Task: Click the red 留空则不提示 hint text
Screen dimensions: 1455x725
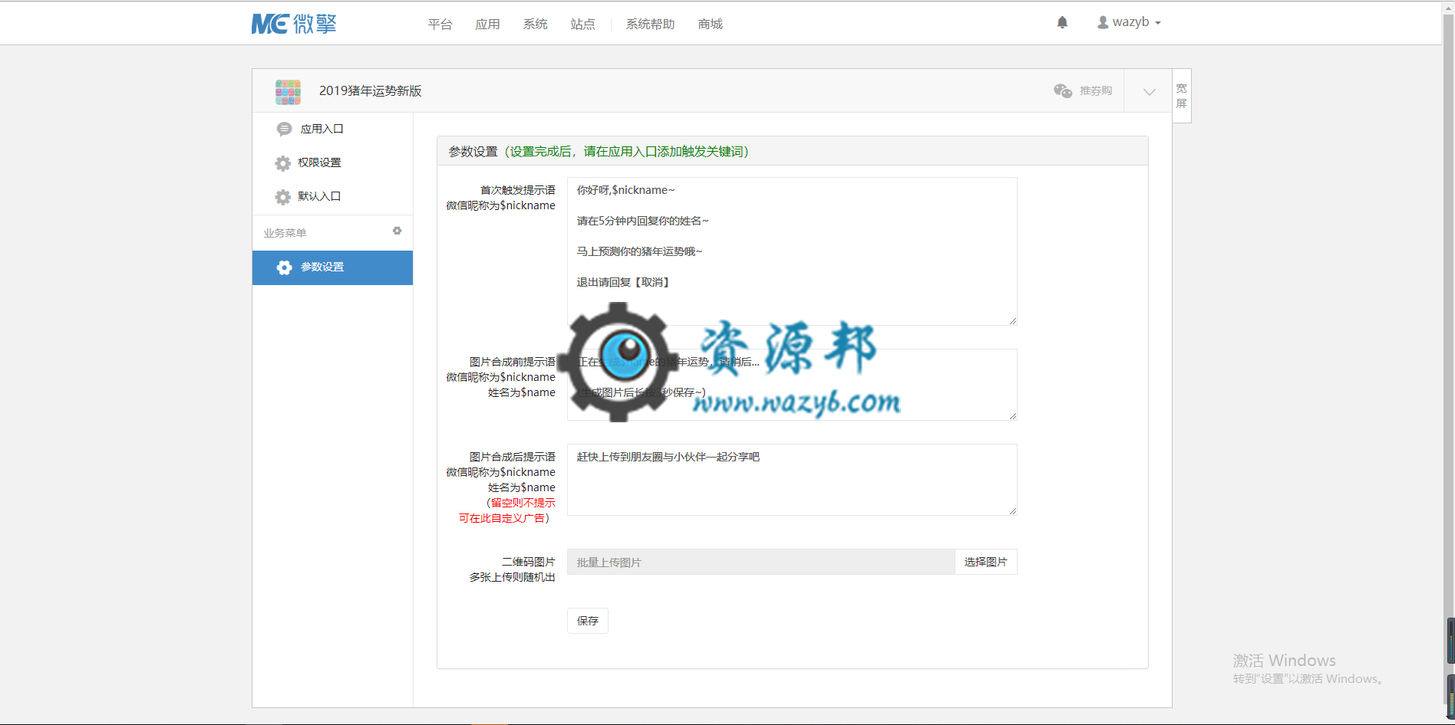Action: [523, 503]
